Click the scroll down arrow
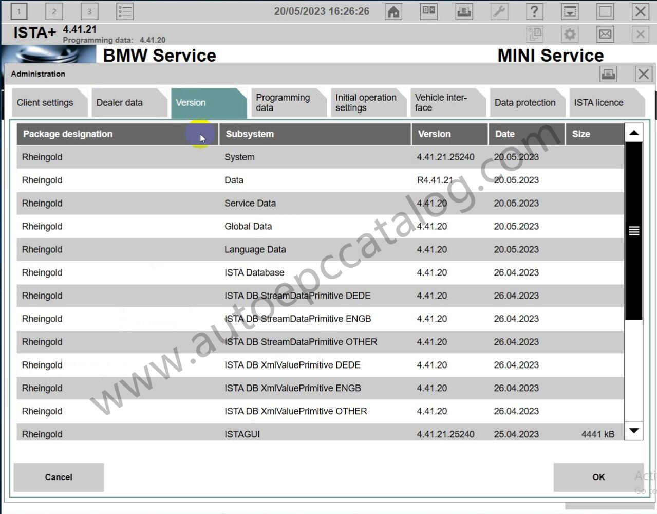This screenshot has height=514, width=657. [634, 431]
